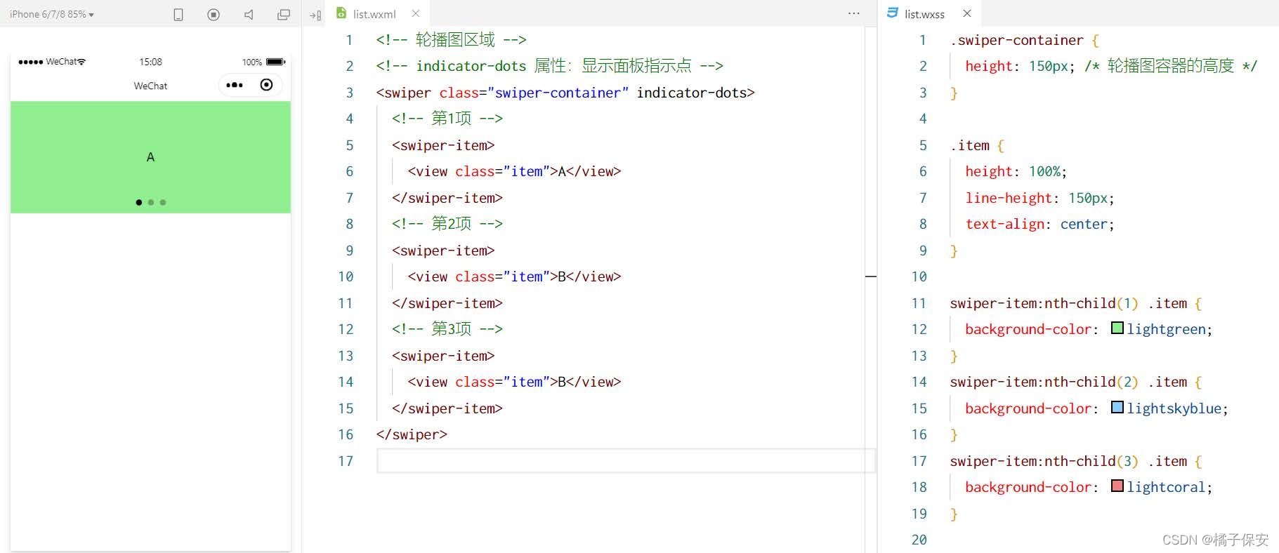Click the '第3项' comment line

[x=447, y=329]
